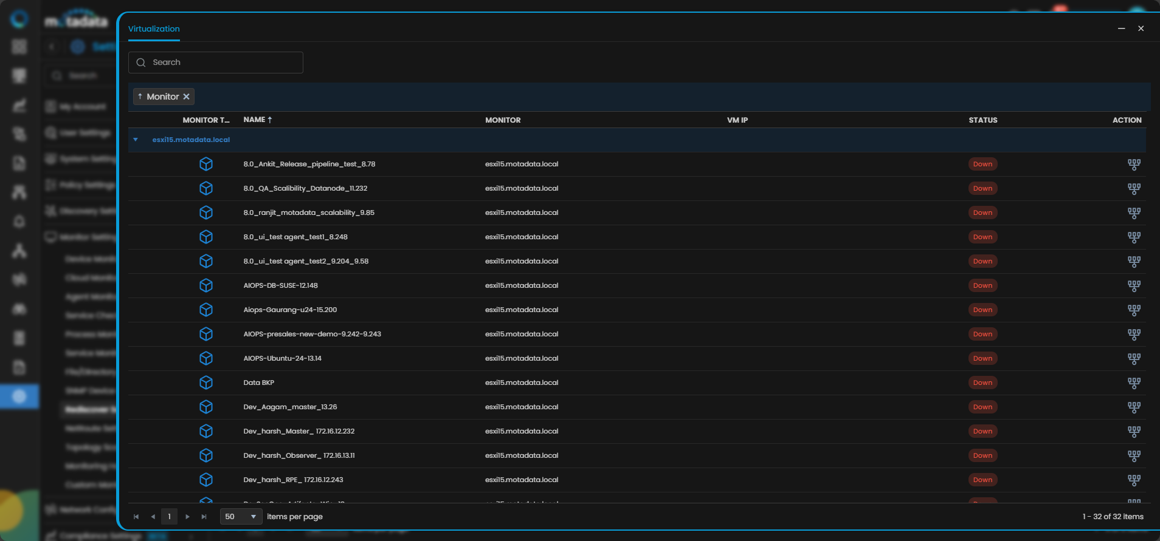Go to the next page
The height and width of the screenshot is (541, 1160).
coord(187,517)
